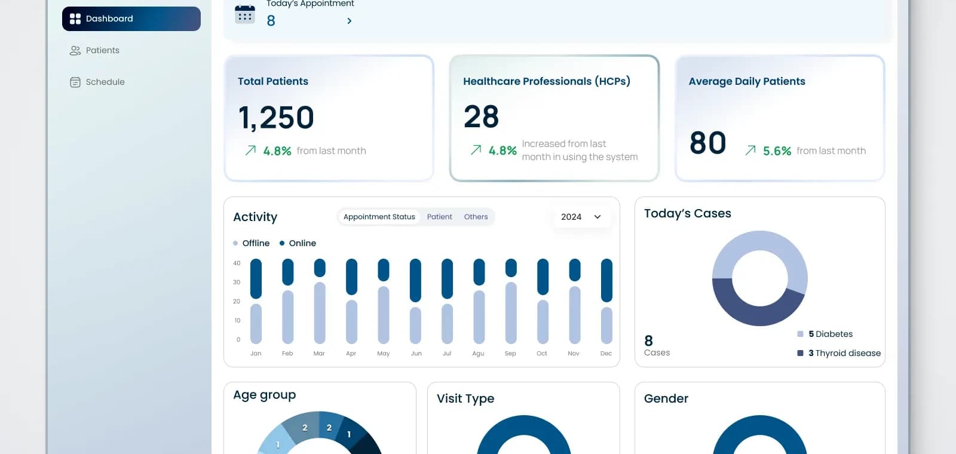Click HCPs upward trend arrow icon
Screen dimensions: 956x454
pyautogui.click(x=476, y=150)
